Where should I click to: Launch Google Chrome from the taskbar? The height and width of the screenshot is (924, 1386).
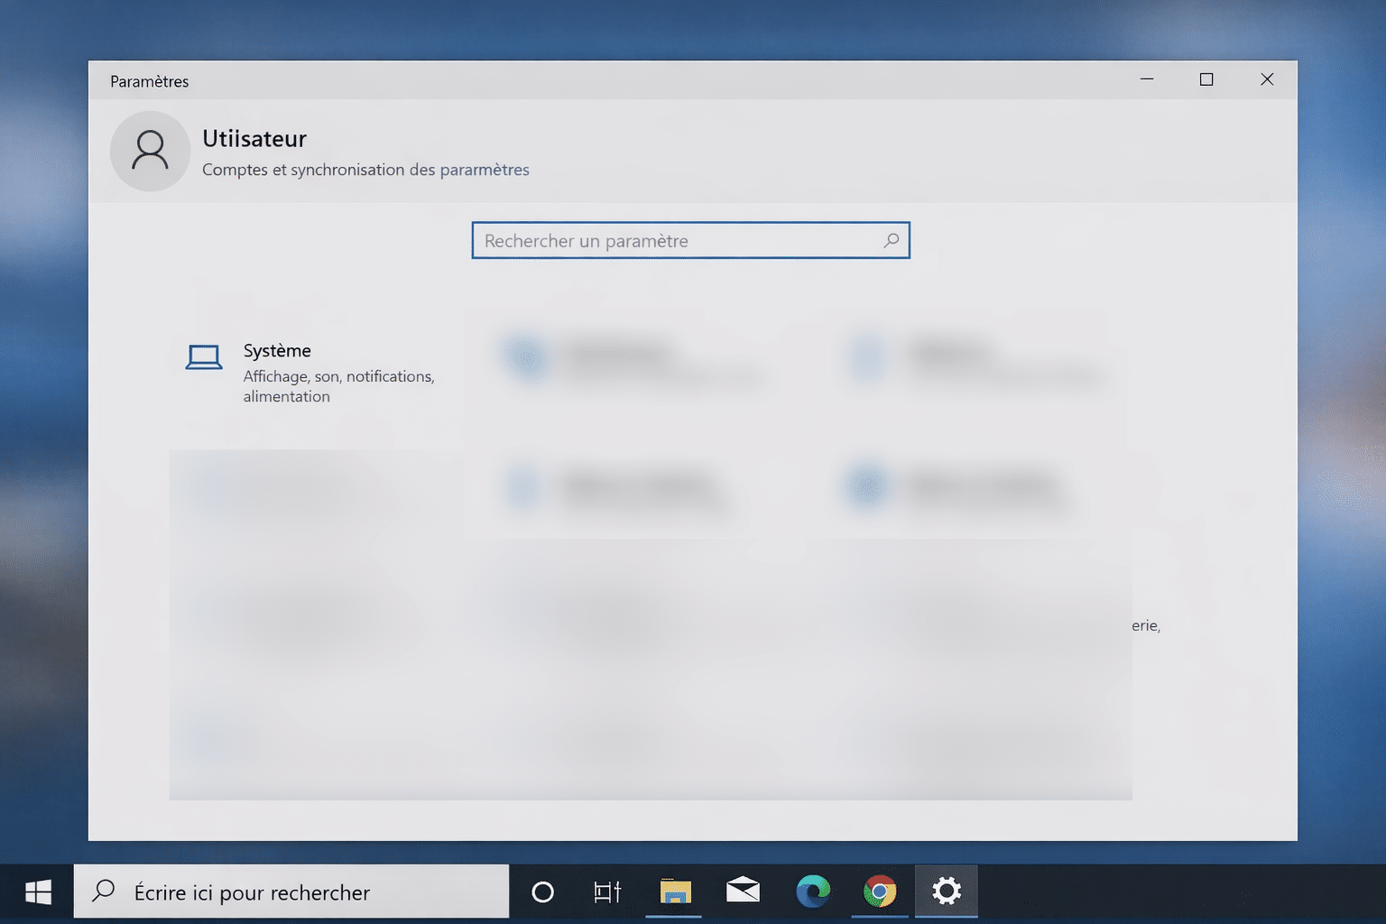(880, 892)
